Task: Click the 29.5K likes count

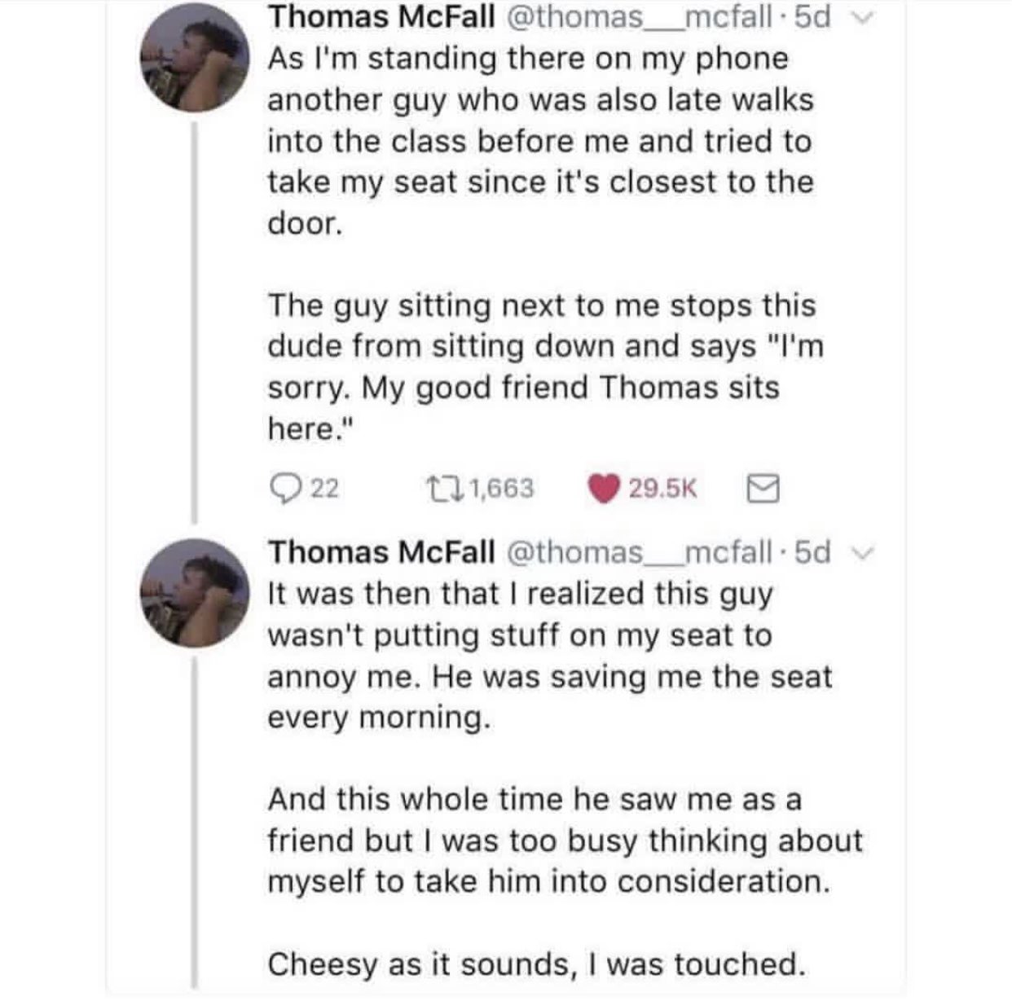Action: coord(662,488)
